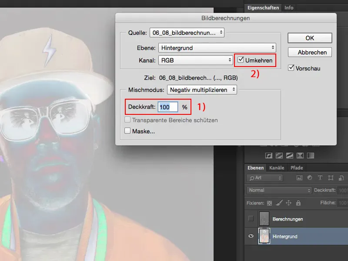Lock transparent pixels checkerboard icon
Image resolution: width=348 pixels, height=261 pixels.
click(269, 203)
